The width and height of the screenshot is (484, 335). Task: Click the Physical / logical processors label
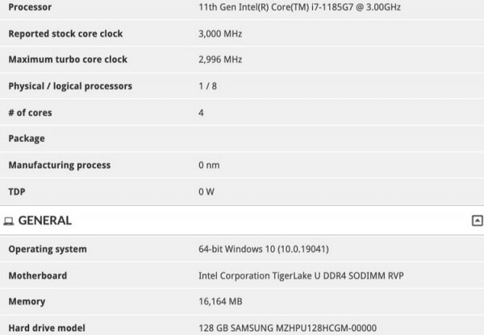click(70, 86)
